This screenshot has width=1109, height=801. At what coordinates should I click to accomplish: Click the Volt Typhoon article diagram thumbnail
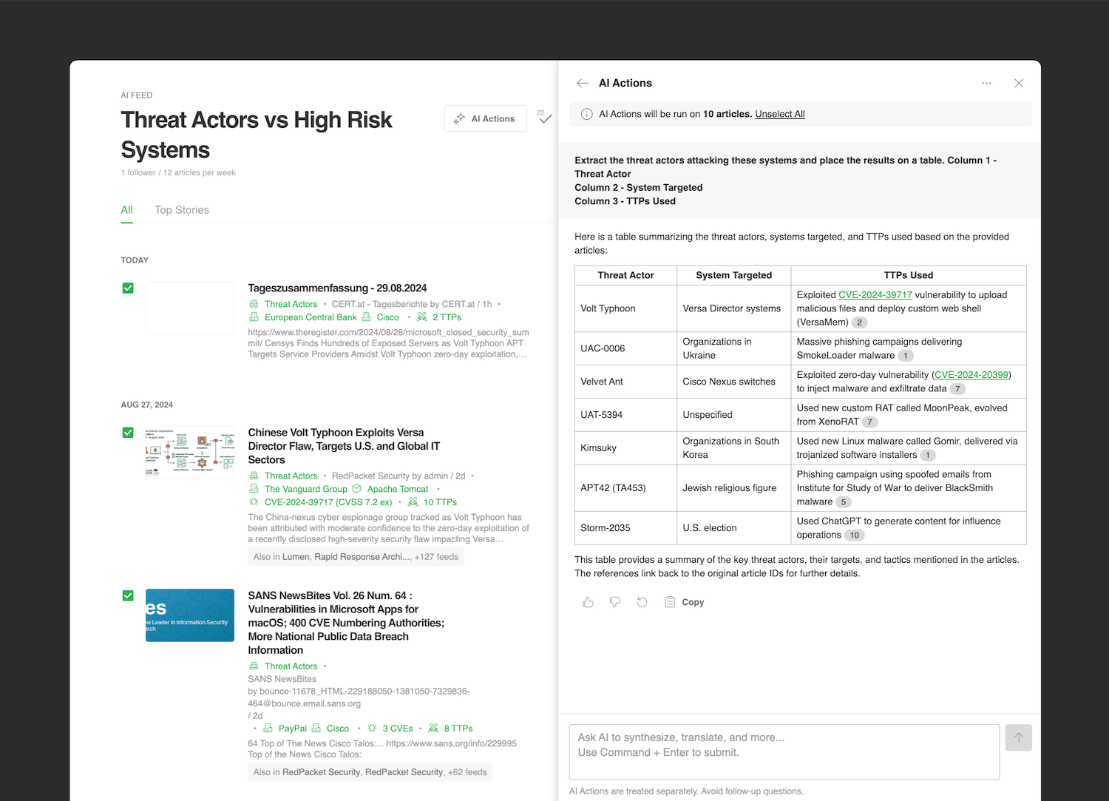[190, 452]
